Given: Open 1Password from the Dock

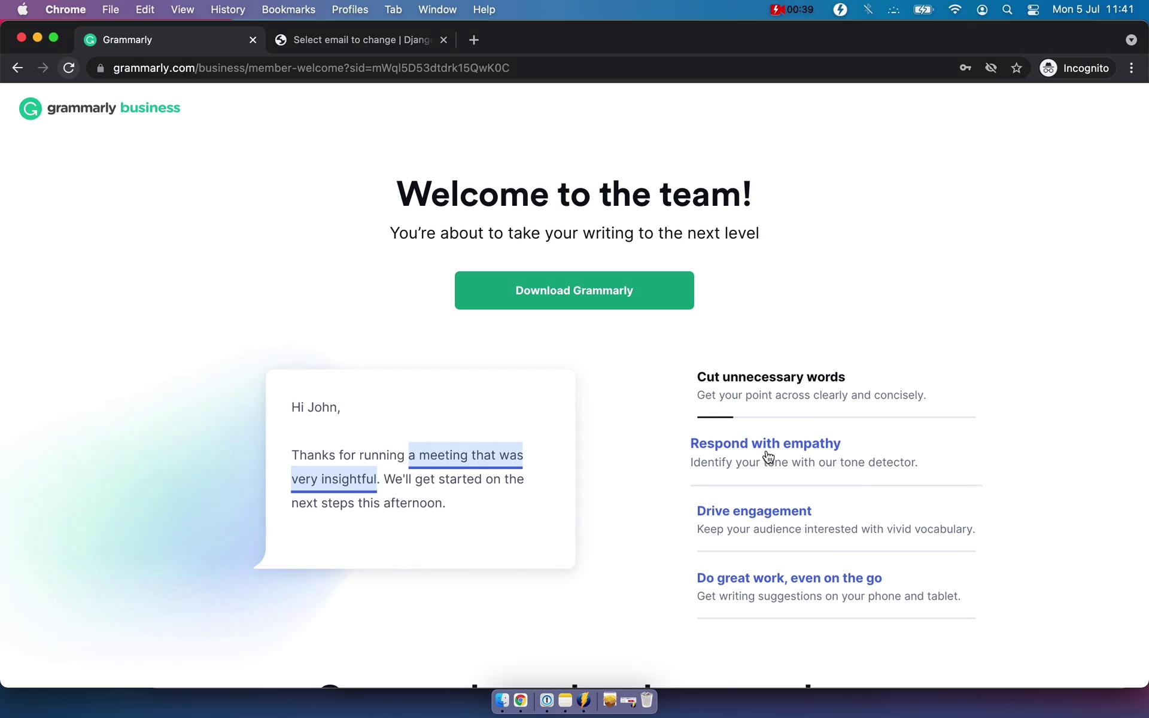Looking at the screenshot, I should (546, 700).
